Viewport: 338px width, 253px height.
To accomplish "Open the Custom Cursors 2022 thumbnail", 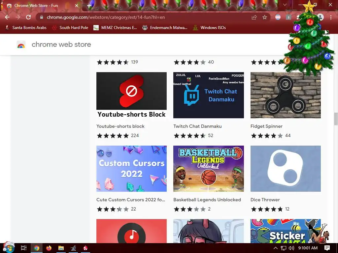I will (131, 169).
